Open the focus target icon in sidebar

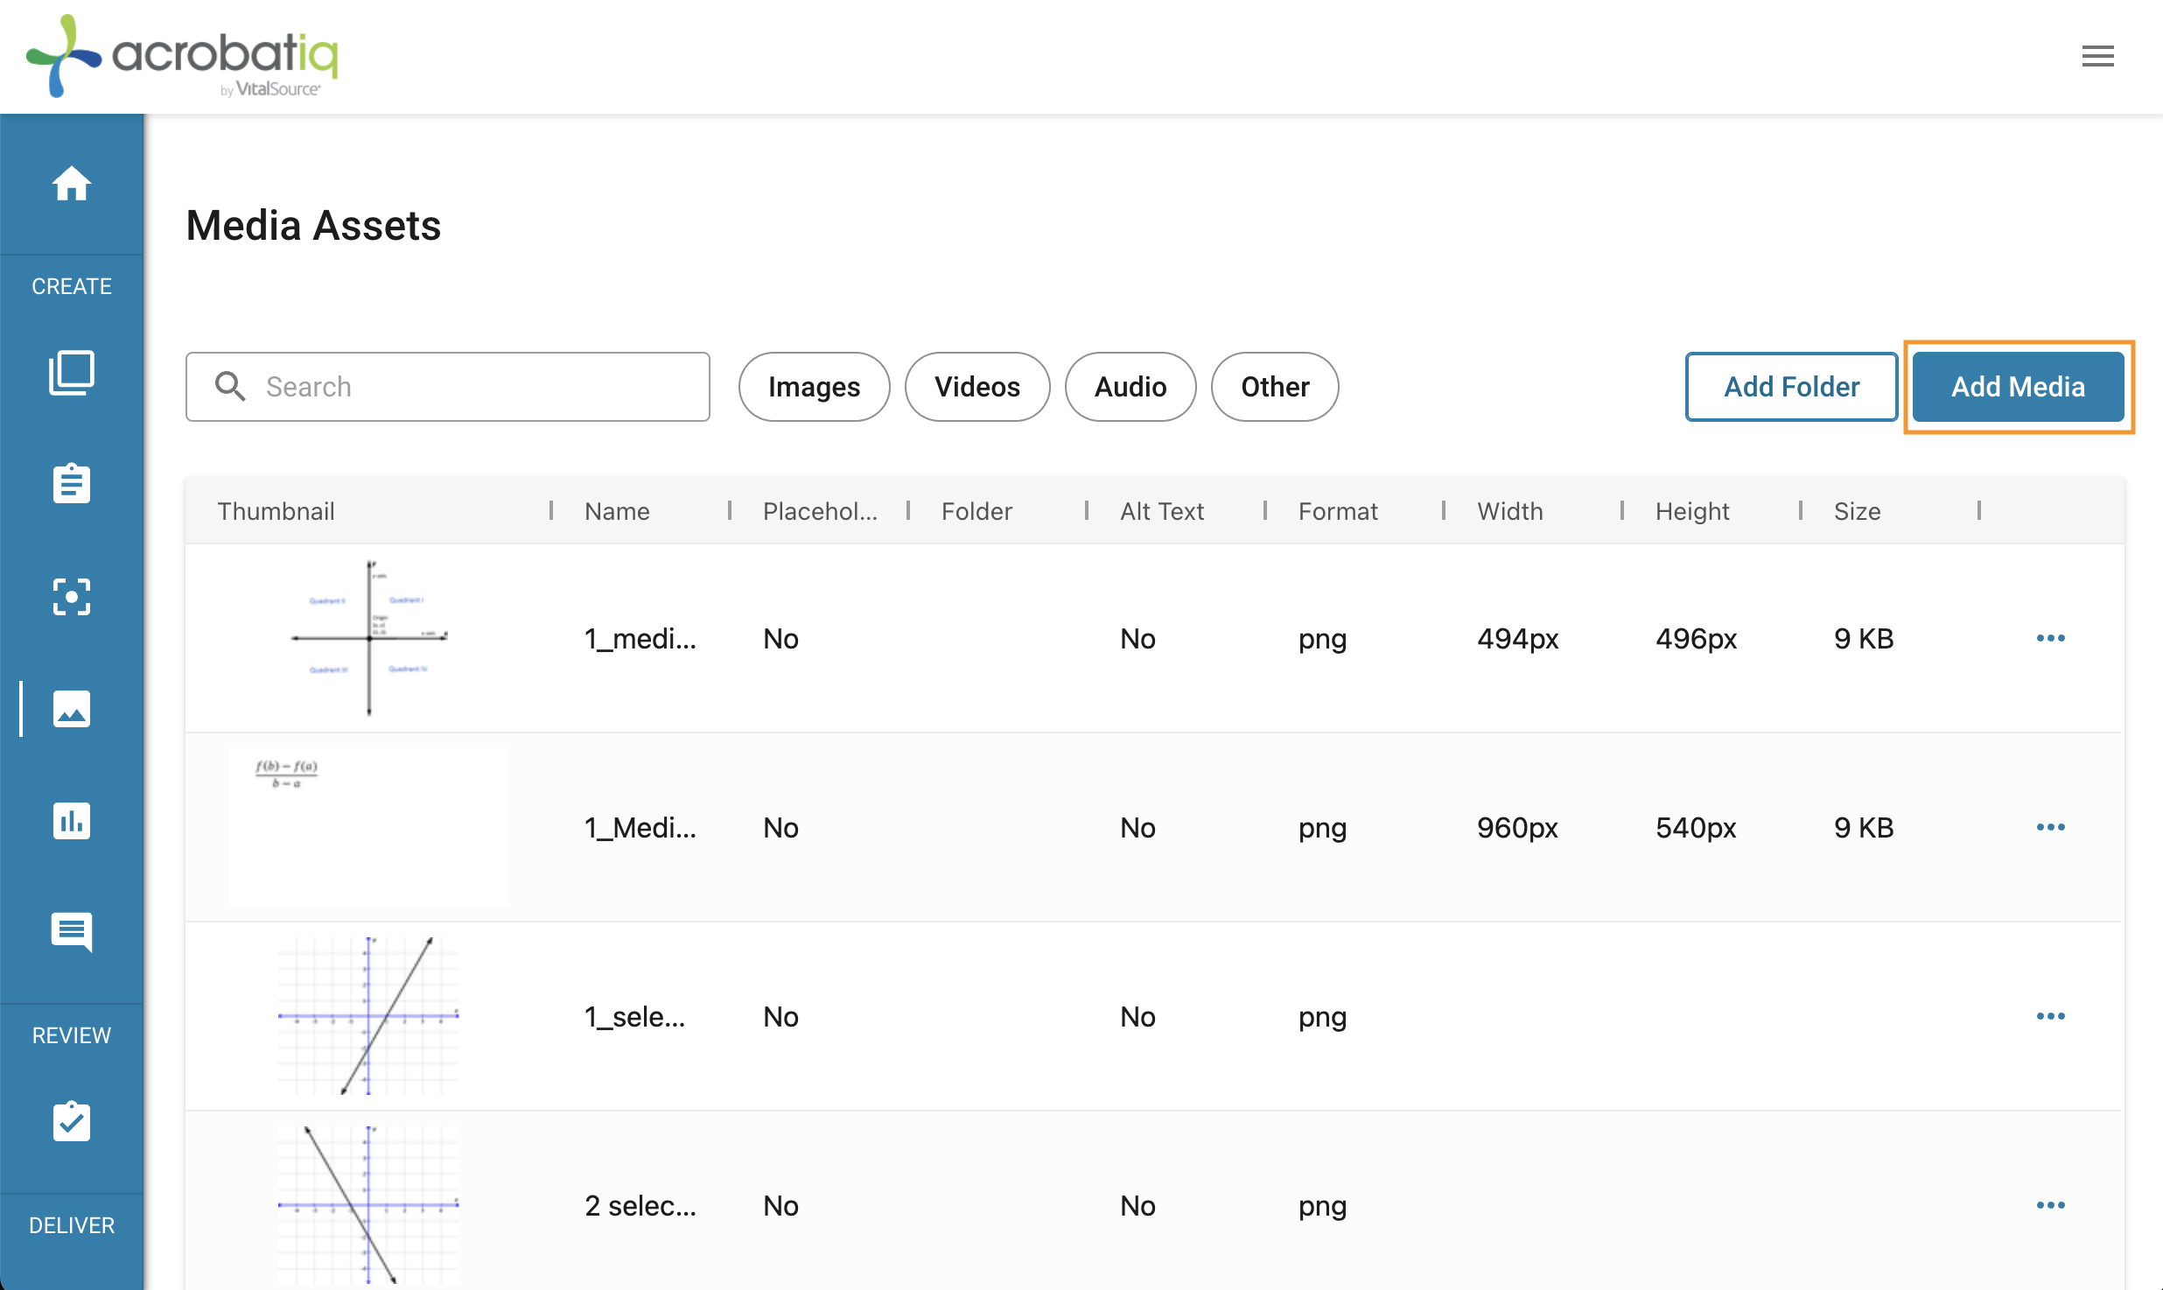(72, 597)
